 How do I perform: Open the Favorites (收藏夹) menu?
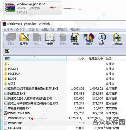click(48, 30)
